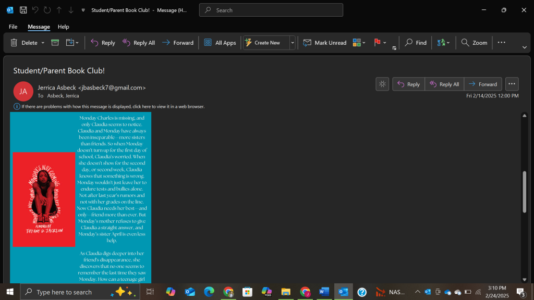Open Microsoft Edge from the taskbar

pos(209,292)
